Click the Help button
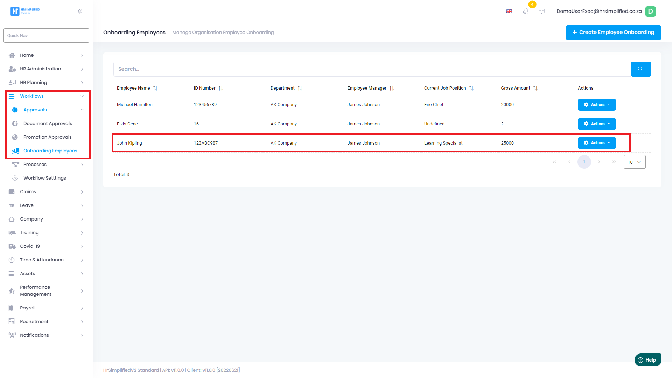The width and height of the screenshot is (672, 378). [x=647, y=360]
